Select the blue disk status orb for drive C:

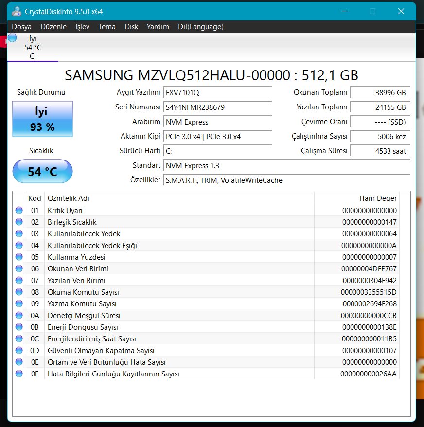12,37
